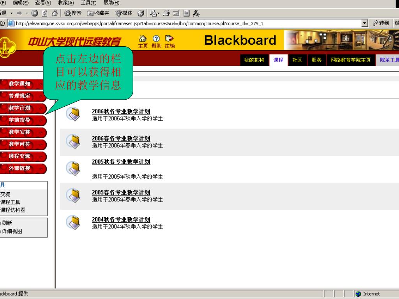This screenshot has width=399, height=299.
Task: Click the browser Refresh icon
Action: point(44,13)
